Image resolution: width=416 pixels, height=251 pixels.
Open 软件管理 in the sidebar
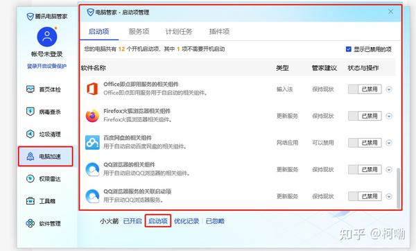click(x=44, y=223)
